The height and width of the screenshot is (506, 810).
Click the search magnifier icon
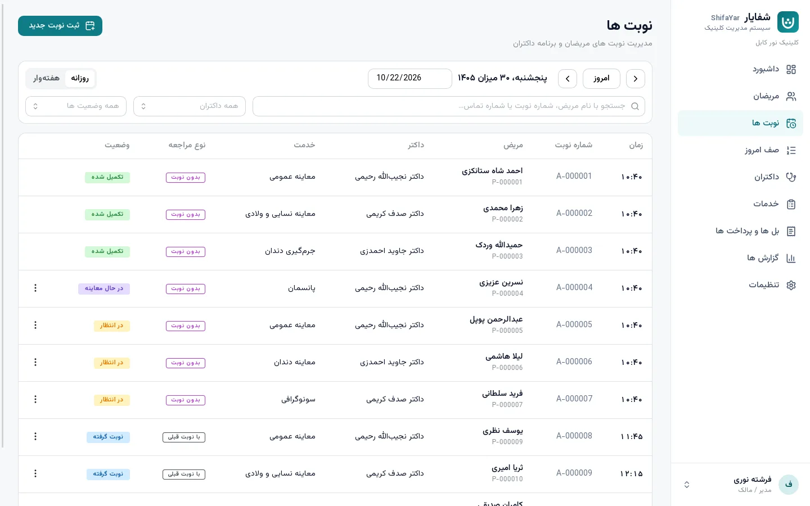(x=635, y=106)
